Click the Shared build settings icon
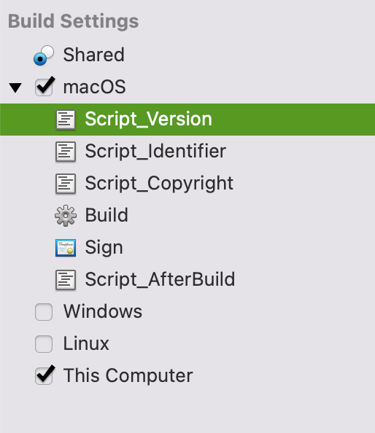The image size is (375, 433). pyautogui.click(x=44, y=55)
